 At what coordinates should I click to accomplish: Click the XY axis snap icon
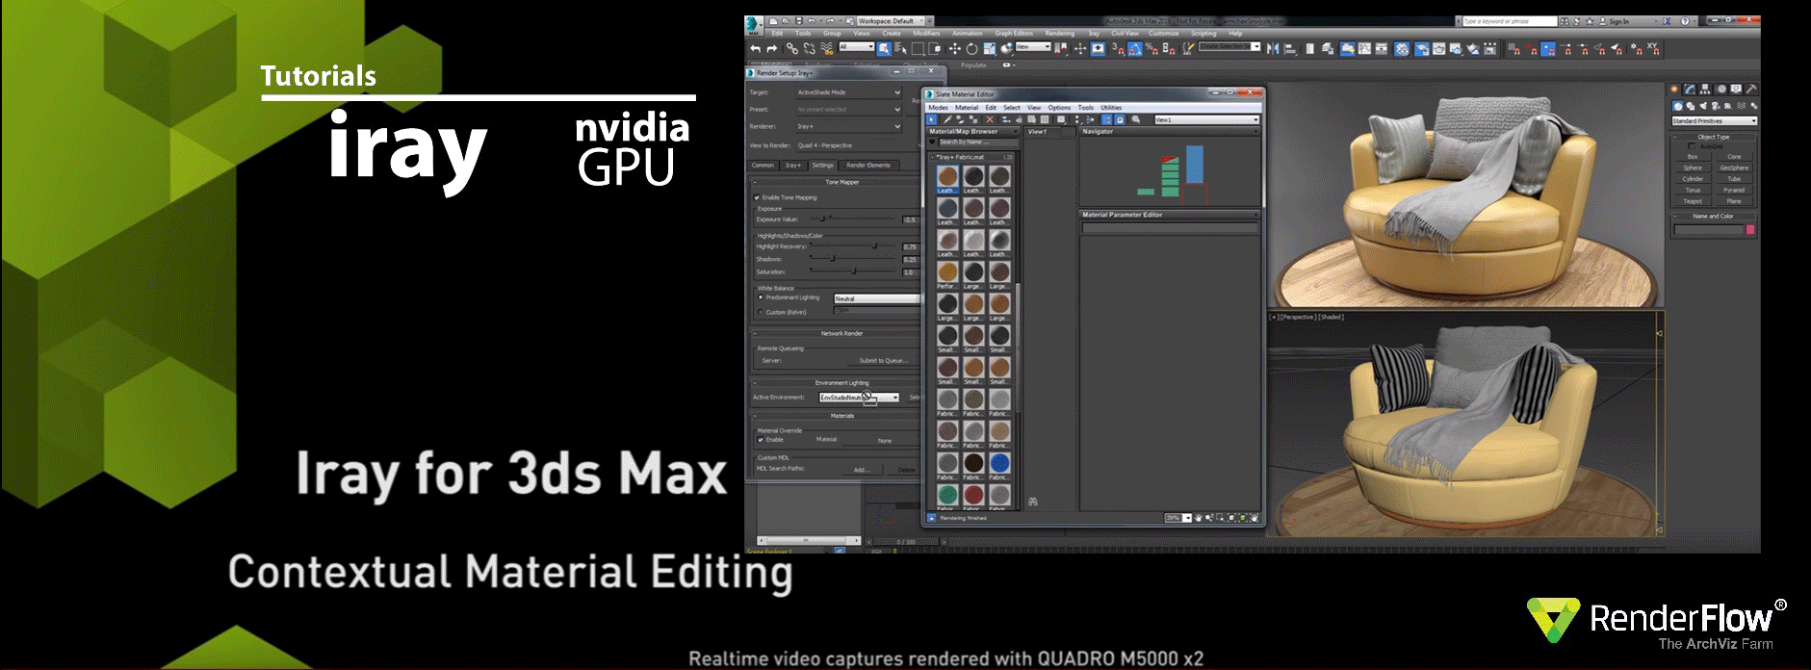1652,49
